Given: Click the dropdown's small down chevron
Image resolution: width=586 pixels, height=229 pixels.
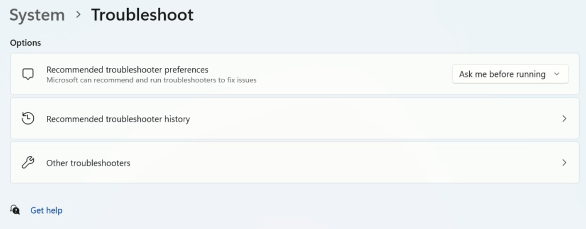Looking at the screenshot, I should [557, 74].
